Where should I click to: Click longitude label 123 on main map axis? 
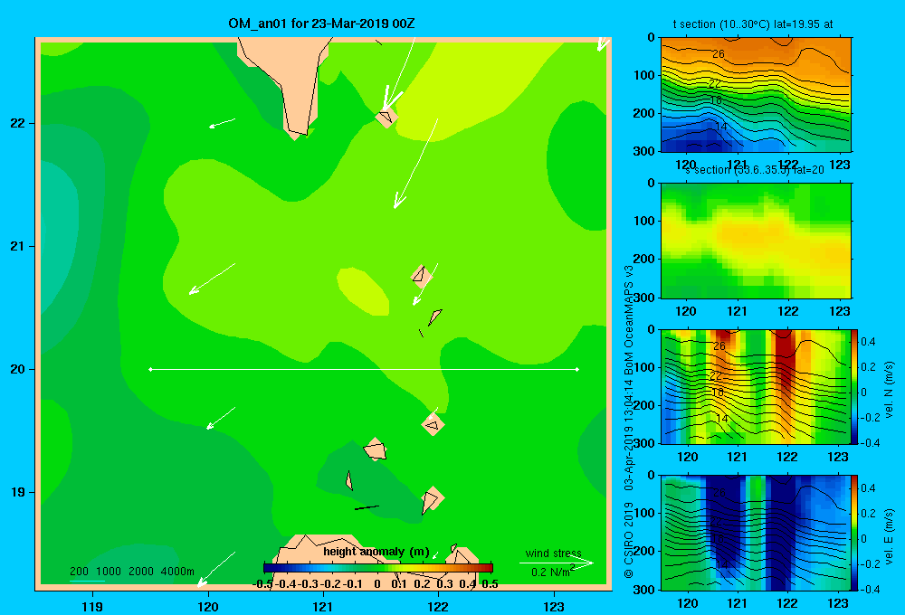tap(554, 606)
